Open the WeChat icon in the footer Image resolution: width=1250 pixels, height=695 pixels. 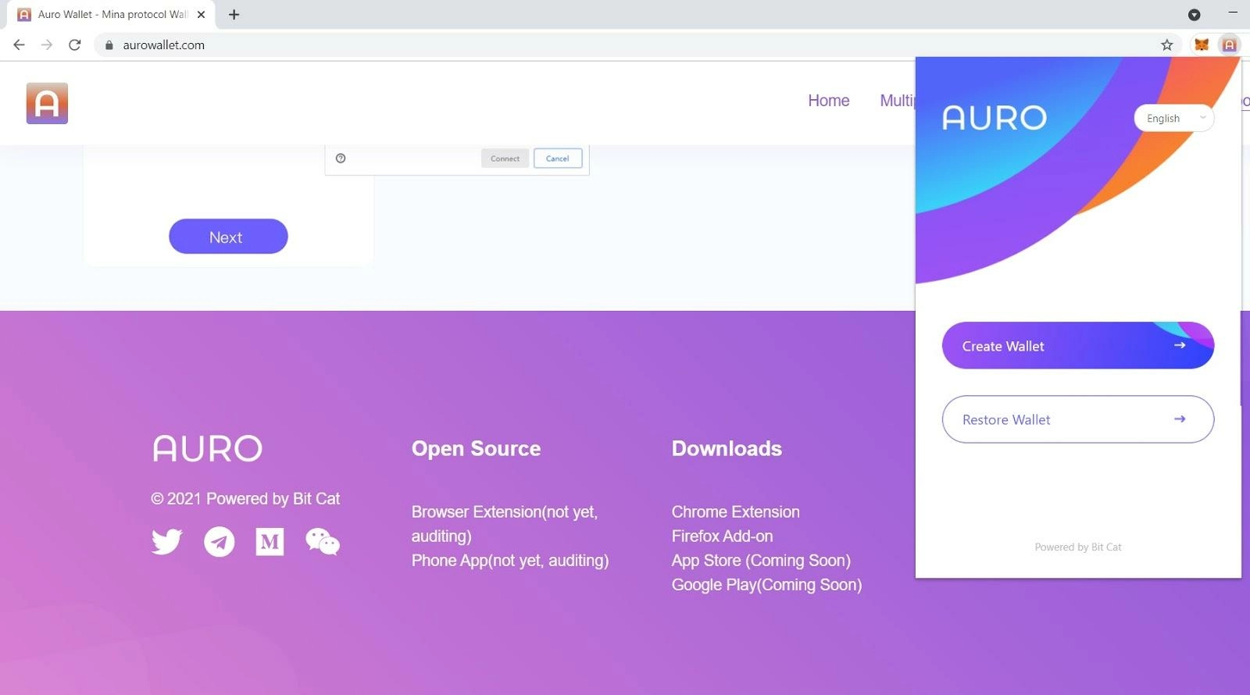pyautogui.click(x=323, y=541)
